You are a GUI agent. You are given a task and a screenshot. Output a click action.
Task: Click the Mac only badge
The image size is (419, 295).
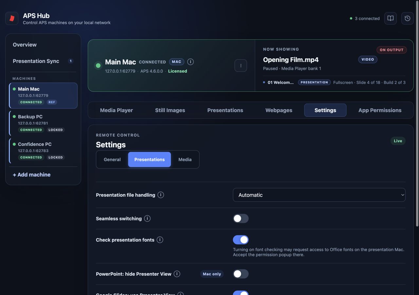(212, 274)
